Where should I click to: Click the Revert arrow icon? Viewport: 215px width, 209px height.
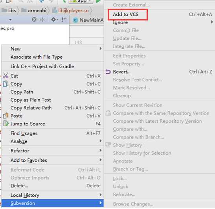108,72
